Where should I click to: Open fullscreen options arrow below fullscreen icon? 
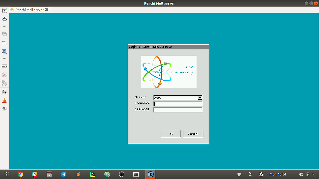(x=4, y=27)
